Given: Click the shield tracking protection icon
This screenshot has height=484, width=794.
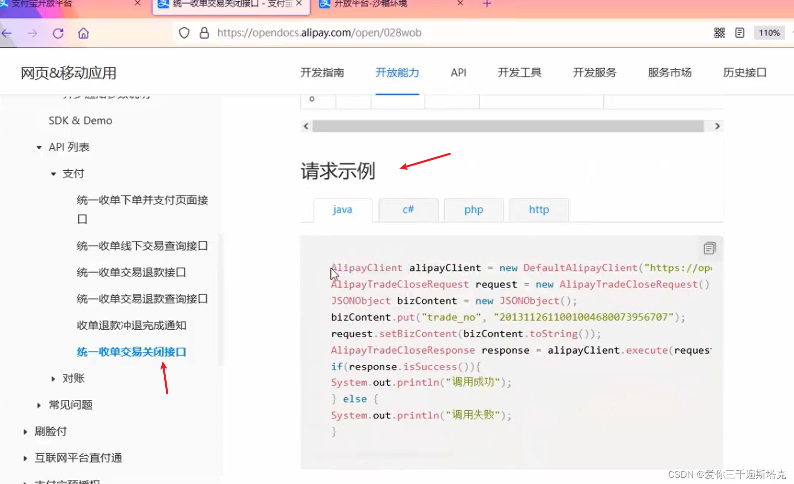Looking at the screenshot, I should [184, 33].
